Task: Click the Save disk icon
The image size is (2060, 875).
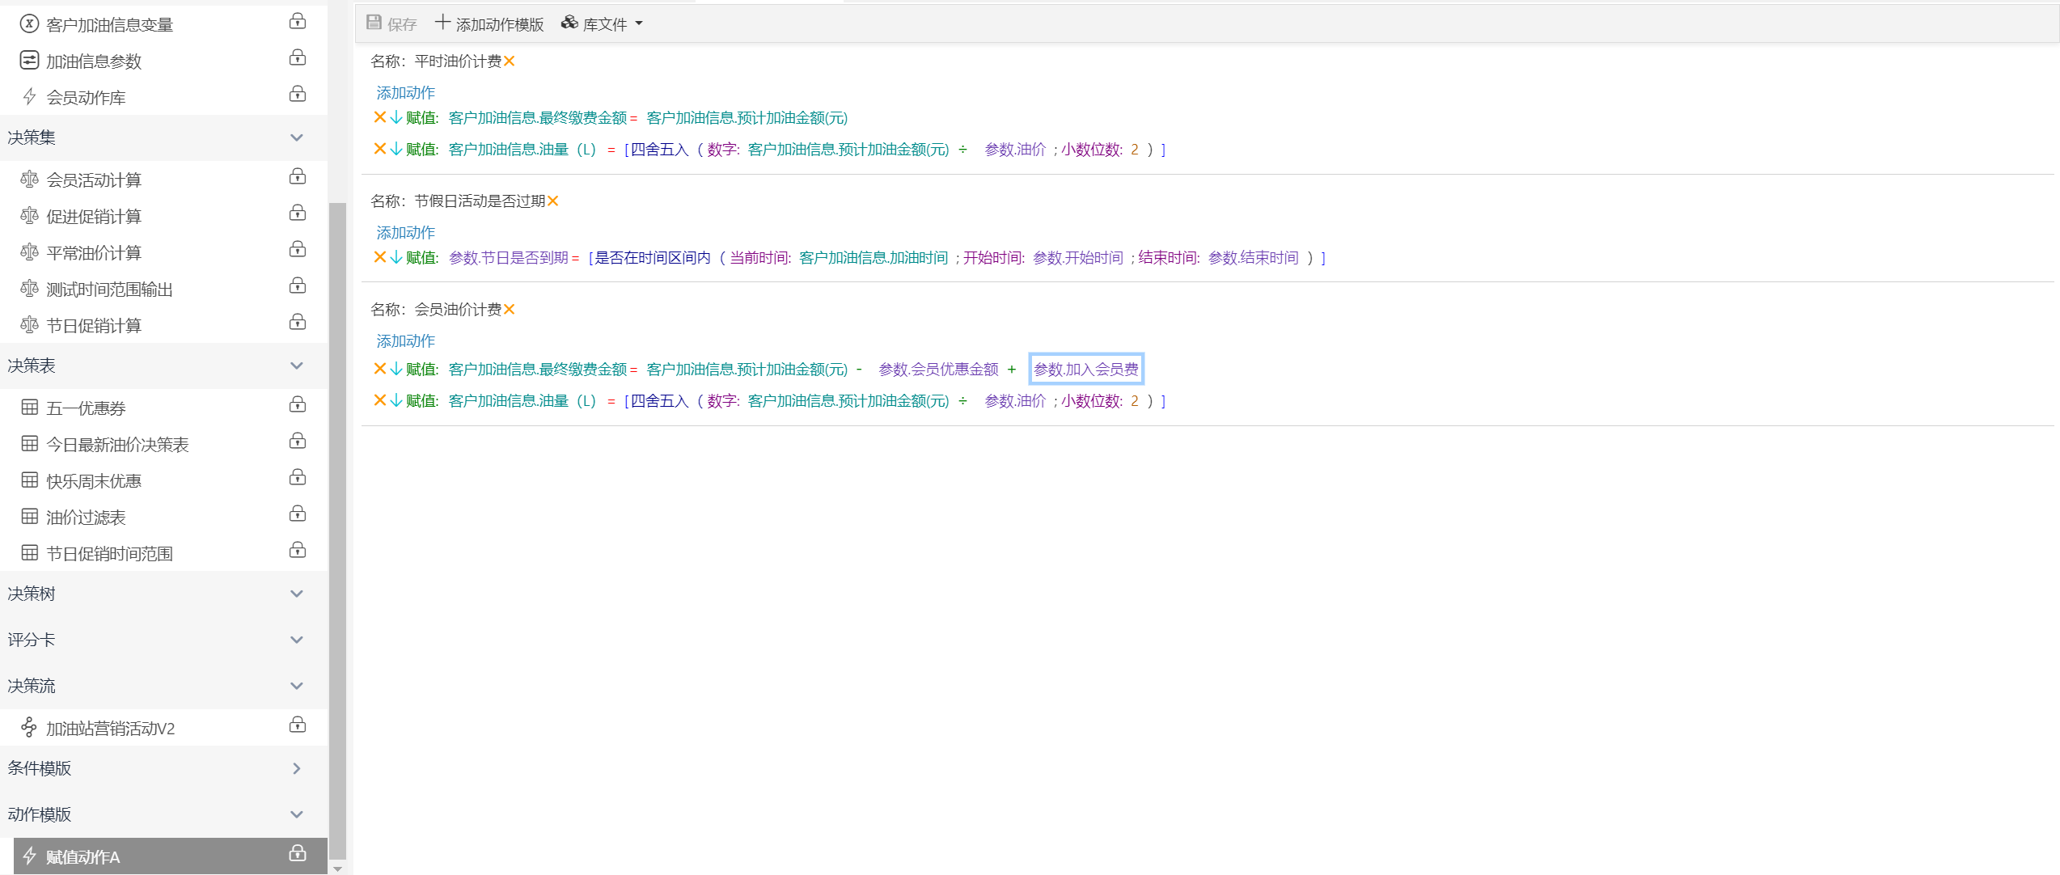Action: pyautogui.click(x=374, y=23)
